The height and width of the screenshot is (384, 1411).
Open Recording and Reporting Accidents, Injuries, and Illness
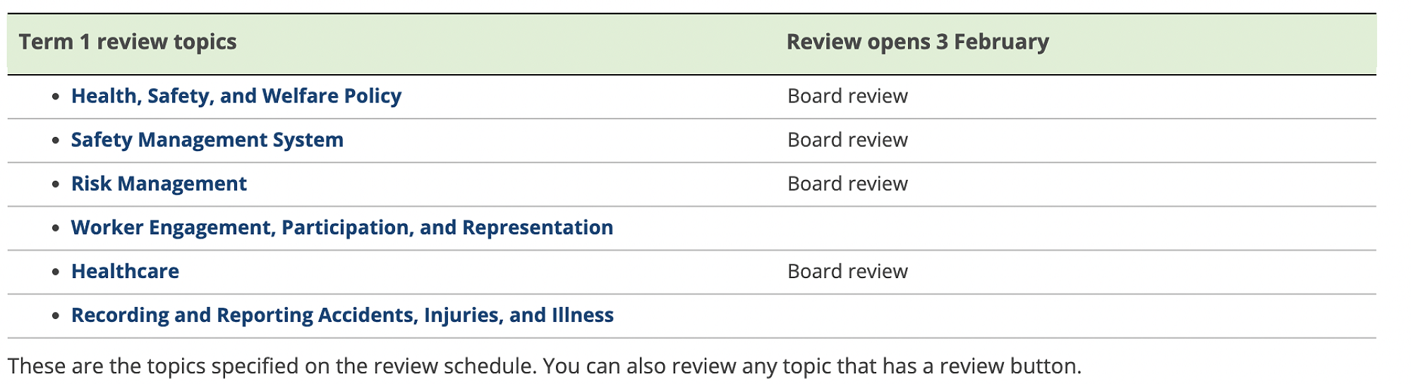pyautogui.click(x=342, y=315)
